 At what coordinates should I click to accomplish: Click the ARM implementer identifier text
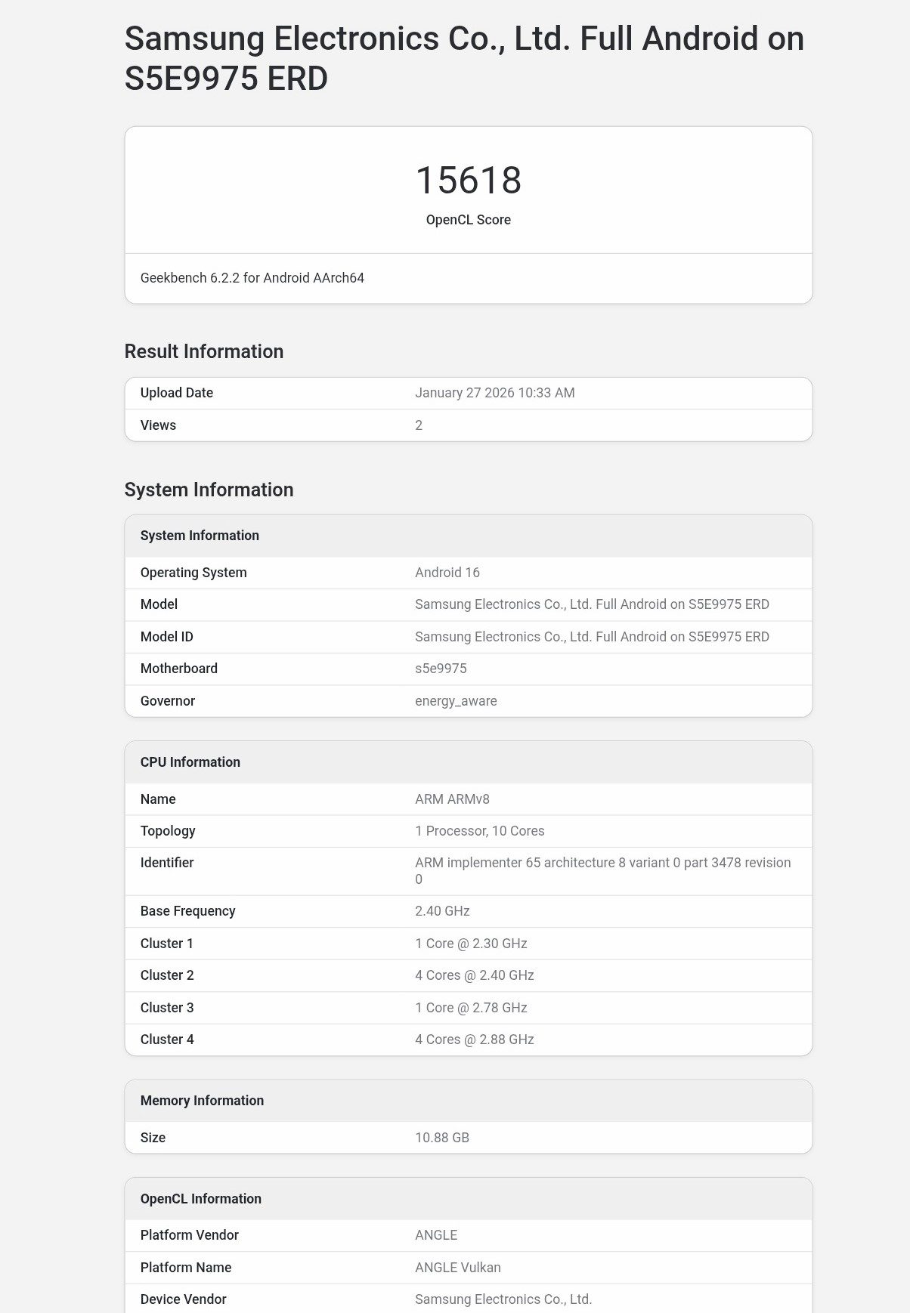coord(602,863)
